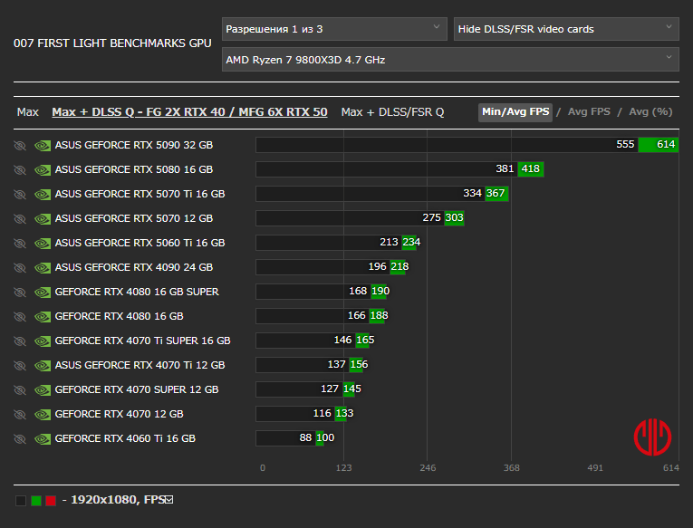The height and width of the screenshot is (528, 693).
Task: Toggle eye icon for RTX 4070 SUPER 12 GB
Action: point(20,389)
